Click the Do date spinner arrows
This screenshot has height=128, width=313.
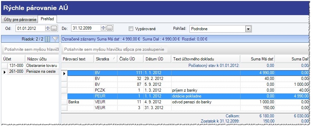tap(103, 28)
